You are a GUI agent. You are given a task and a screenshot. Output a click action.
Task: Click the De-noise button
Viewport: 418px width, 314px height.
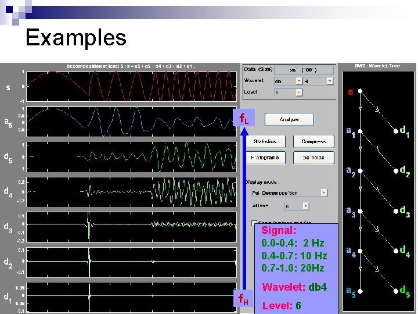(313, 158)
